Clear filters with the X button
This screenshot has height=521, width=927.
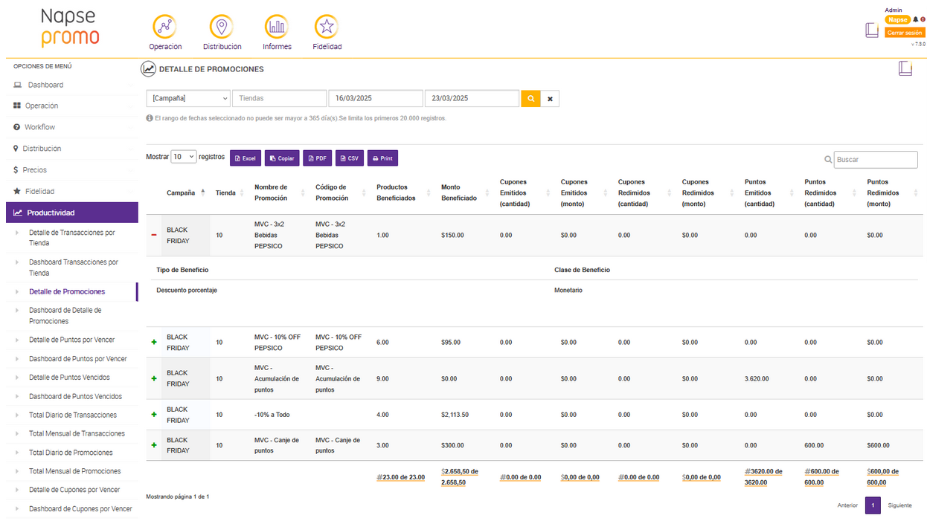(x=550, y=98)
